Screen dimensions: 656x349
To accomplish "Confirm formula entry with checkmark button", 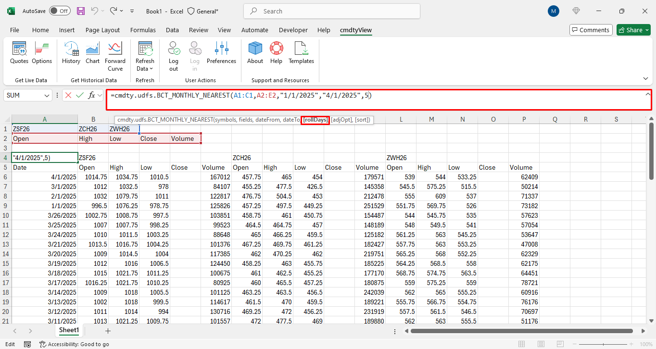I will click(x=80, y=95).
